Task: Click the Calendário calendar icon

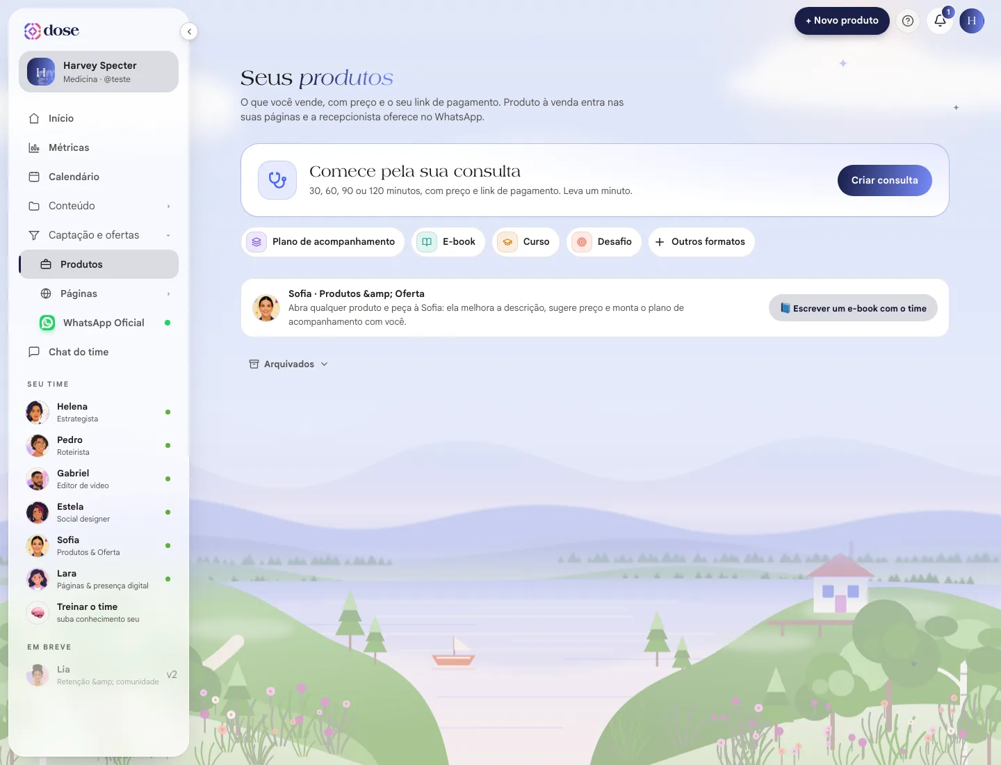Action: 34,177
